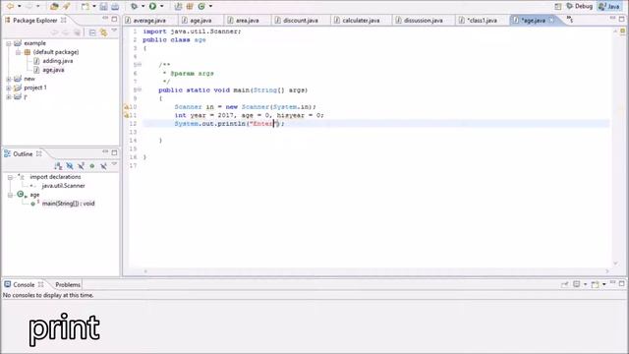Show the hidden editor tabs list
Screen dimensions: 629x354
point(570,19)
